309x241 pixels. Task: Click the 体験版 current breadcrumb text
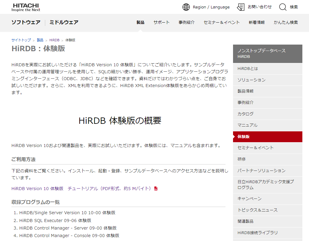tap(70, 40)
